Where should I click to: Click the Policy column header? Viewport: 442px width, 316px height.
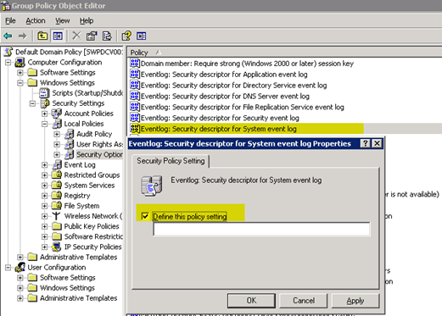pos(139,53)
